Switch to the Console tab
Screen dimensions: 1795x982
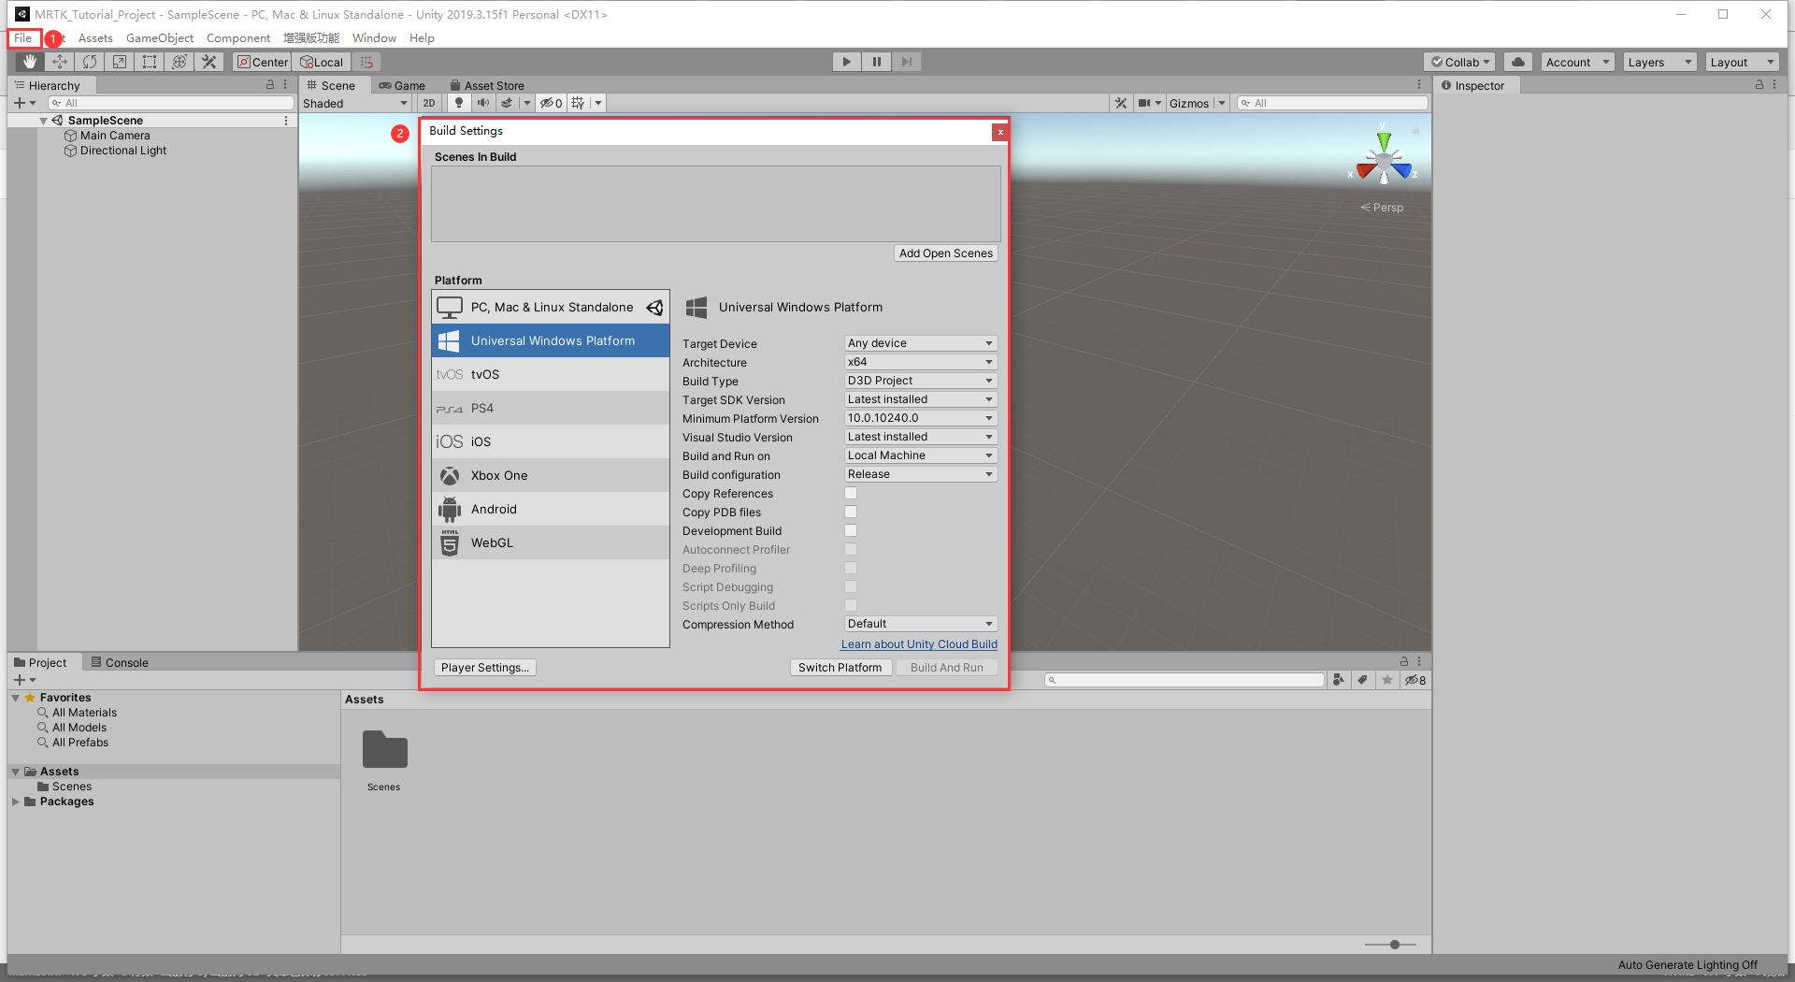pos(119,662)
